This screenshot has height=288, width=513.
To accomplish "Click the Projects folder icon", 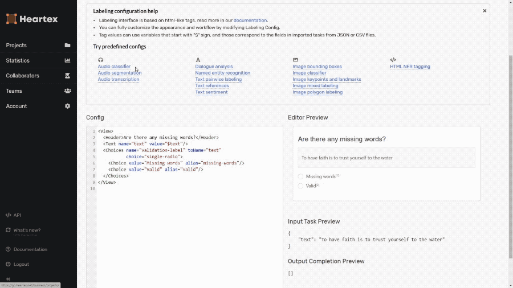I will tap(67, 45).
